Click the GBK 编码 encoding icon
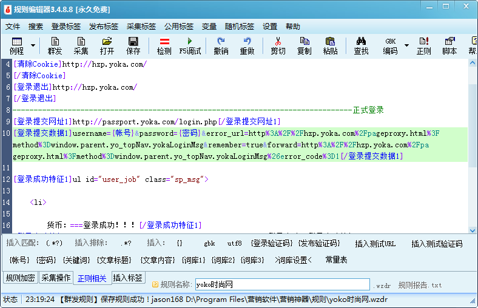 [x=390, y=45]
